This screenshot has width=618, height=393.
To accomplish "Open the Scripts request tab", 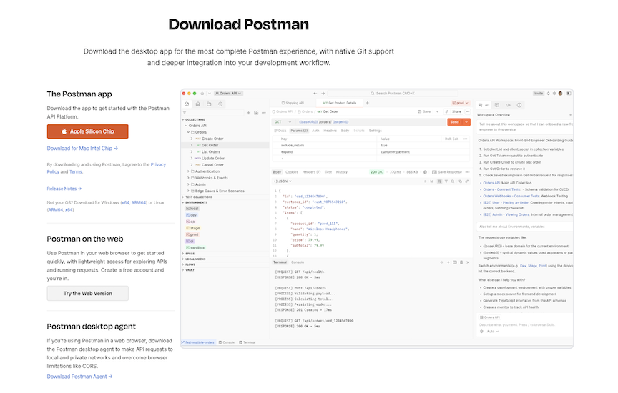I will (x=359, y=131).
